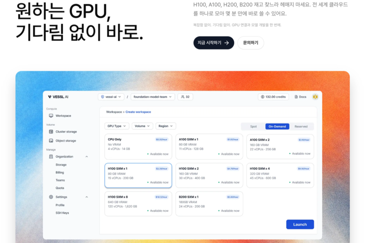This screenshot has height=243, width=365.
Task: Click the Create workspace breadcrumb
Action: coord(138,112)
